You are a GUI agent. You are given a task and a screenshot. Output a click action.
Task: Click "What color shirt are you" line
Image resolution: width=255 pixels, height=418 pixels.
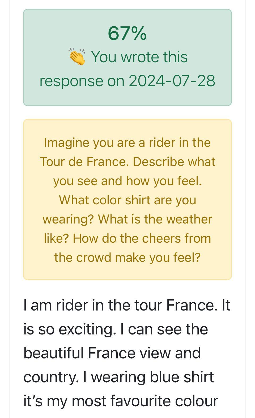tap(127, 200)
